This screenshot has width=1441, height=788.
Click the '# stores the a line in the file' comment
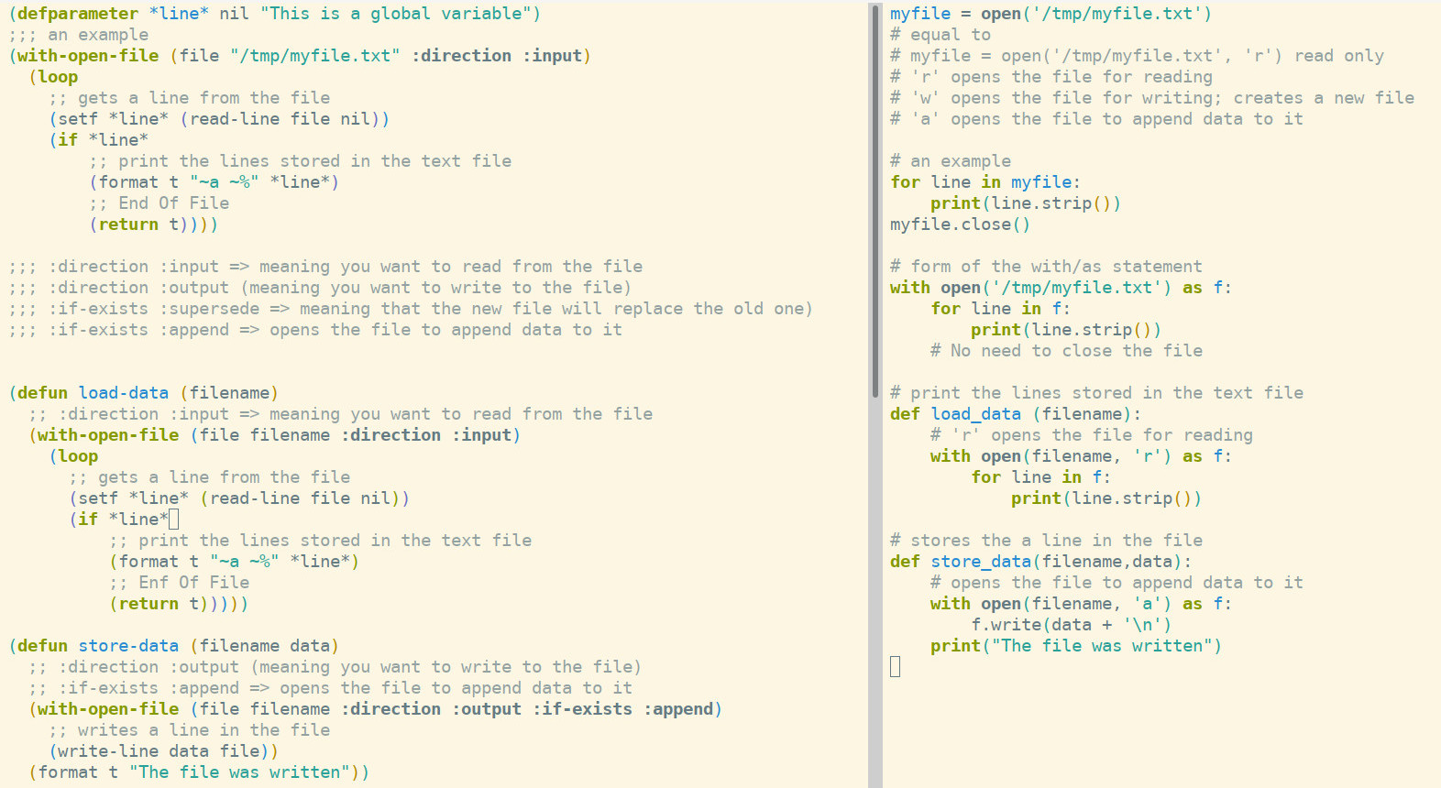tap(1046, 541)
